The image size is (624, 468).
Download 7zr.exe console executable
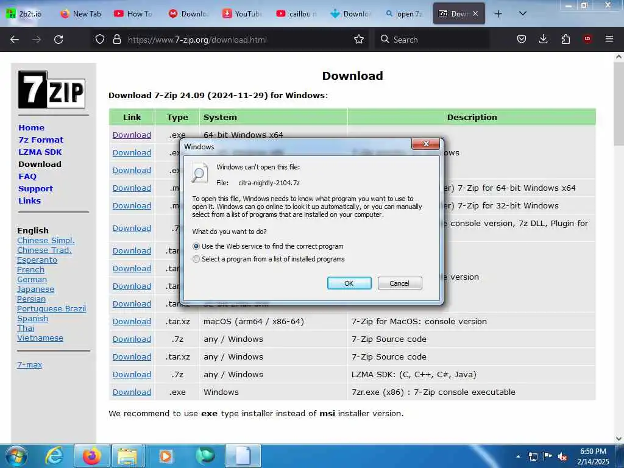[x=132, y=392]
